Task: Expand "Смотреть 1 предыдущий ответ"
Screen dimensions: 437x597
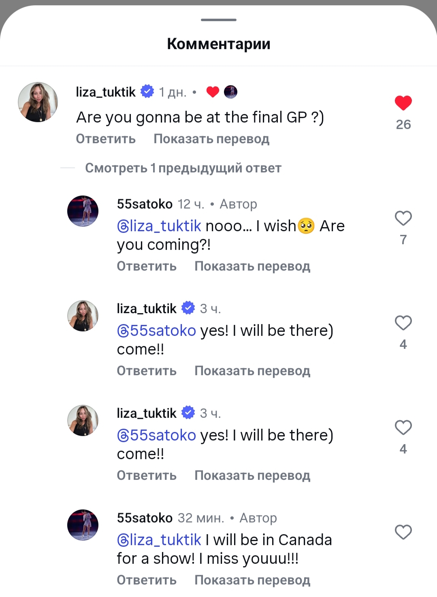Action: pyautogui.click(x=183, y=168)
